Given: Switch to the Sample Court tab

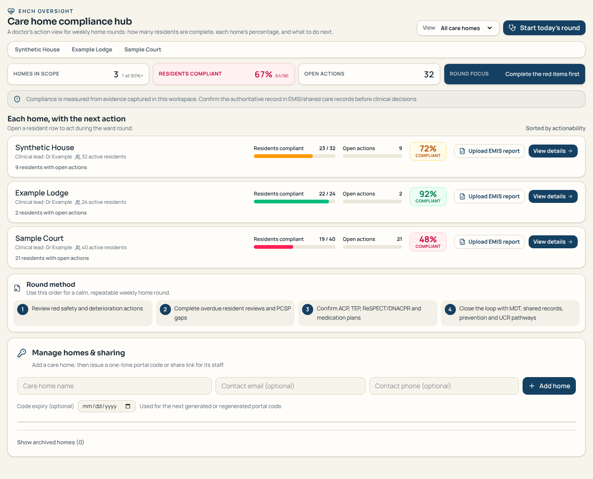Looking at the screenshot, I should [143, 50].
